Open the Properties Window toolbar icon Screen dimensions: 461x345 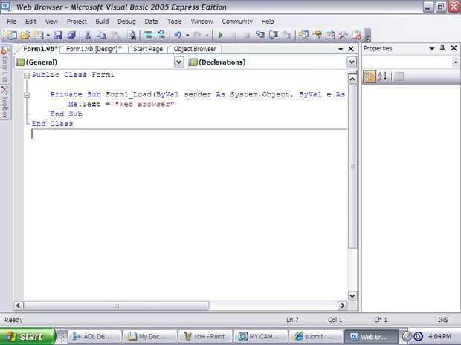click(317, 35)
